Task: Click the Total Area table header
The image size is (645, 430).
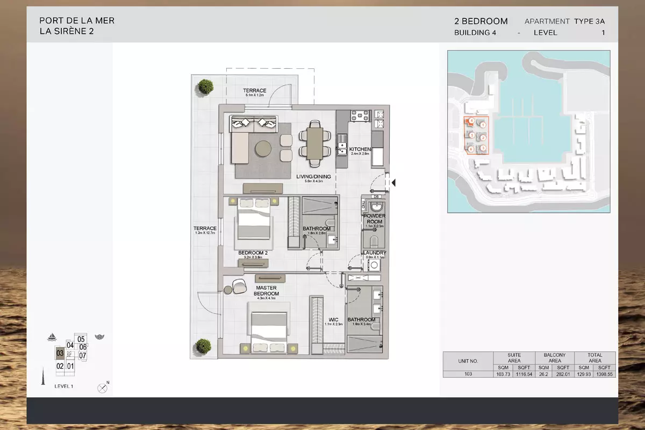Action: click(x=595, y=358)
